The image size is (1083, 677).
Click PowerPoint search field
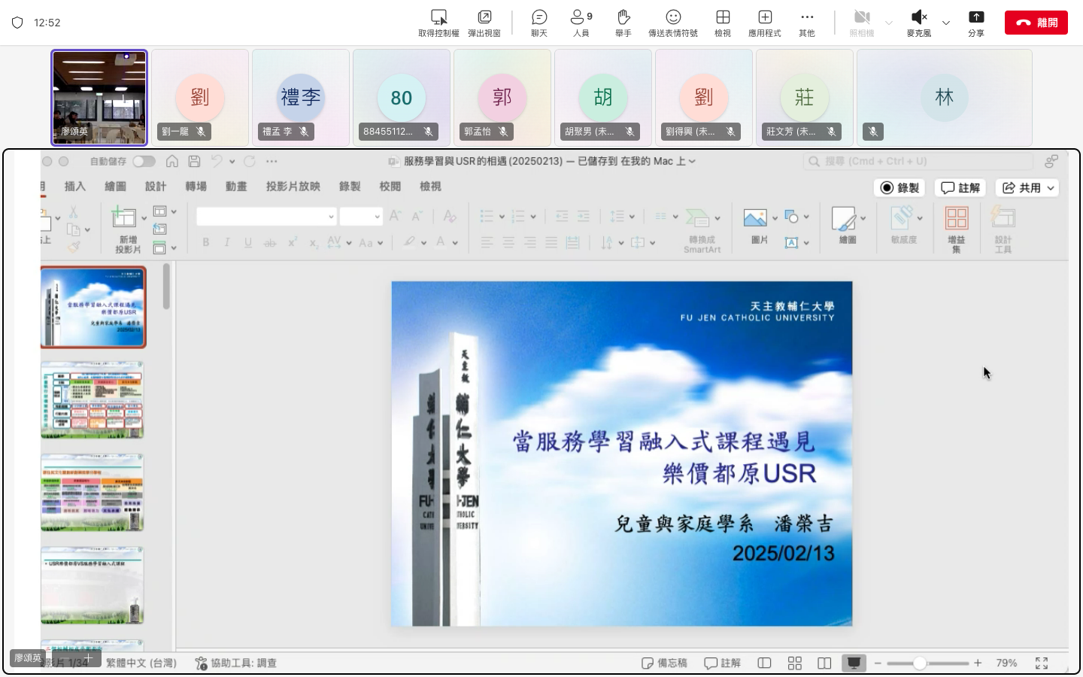[x=918, y=161]
